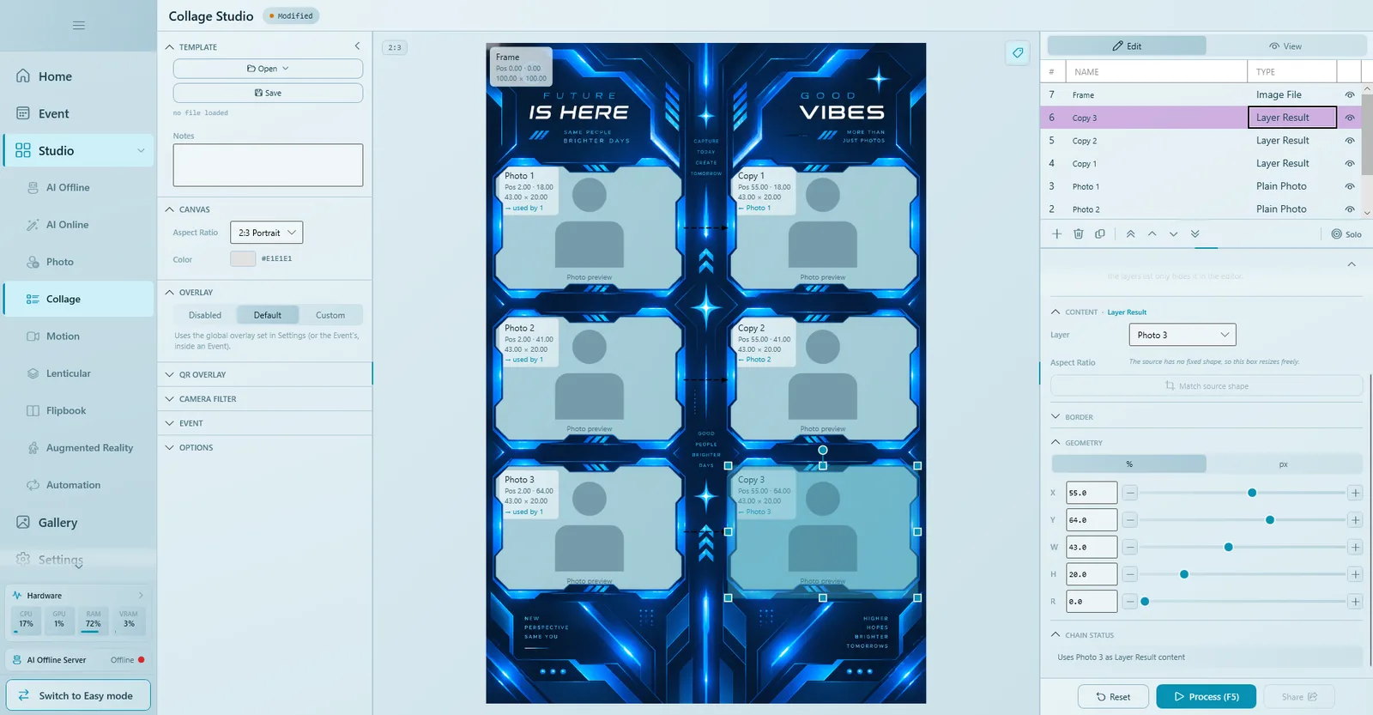Select the Custom overlay option
This screenshot has width=1373, height=715.
click(x=330, y=315)
